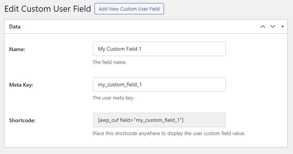Click into the Meta Key text box

click(x=159, y=84)
